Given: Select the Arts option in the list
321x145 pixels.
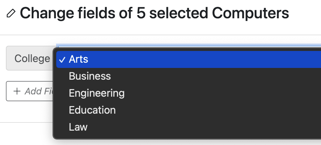Looking at the screenshot, I should tap(78, 59).
